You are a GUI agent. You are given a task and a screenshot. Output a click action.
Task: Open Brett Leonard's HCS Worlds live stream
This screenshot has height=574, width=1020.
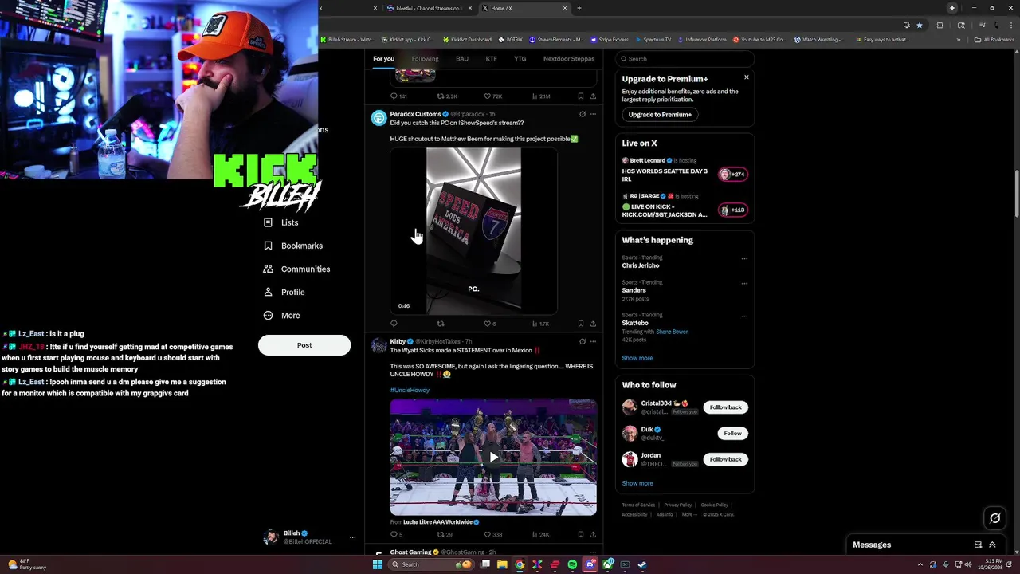[685, 170]
